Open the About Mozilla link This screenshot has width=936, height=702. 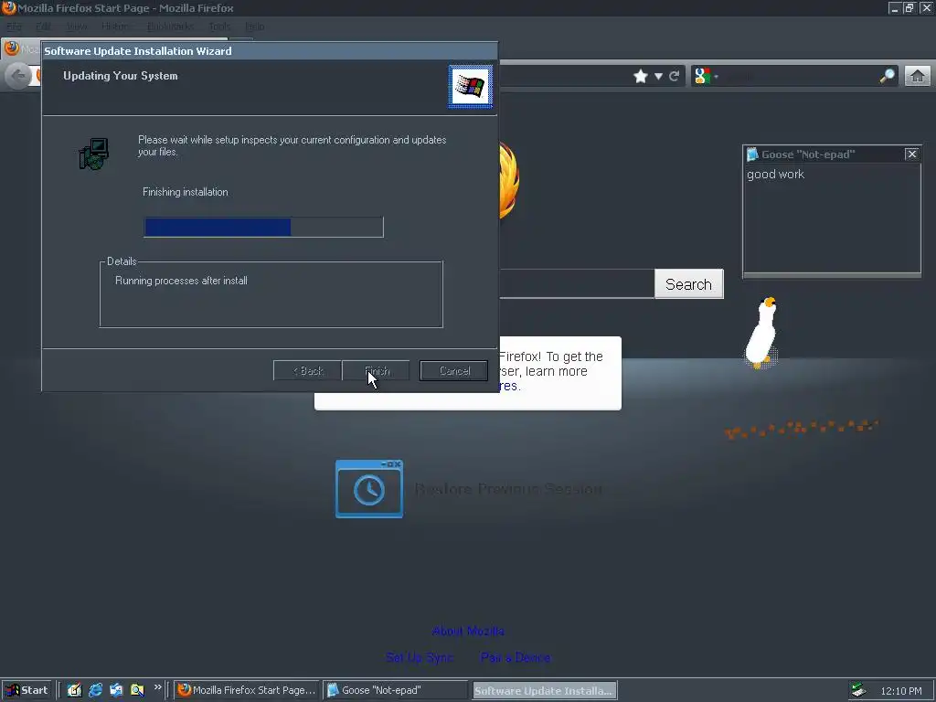tap(468, 631)
